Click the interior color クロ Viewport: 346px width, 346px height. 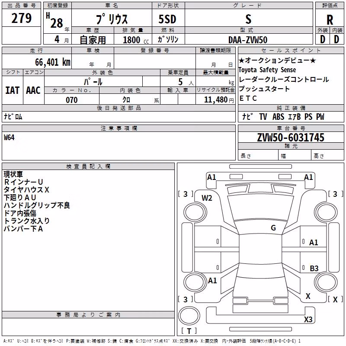point(126,100)
